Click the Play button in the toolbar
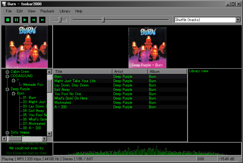Image resolution: width=243 pixels, height=163 pixels. click(25, 20)
